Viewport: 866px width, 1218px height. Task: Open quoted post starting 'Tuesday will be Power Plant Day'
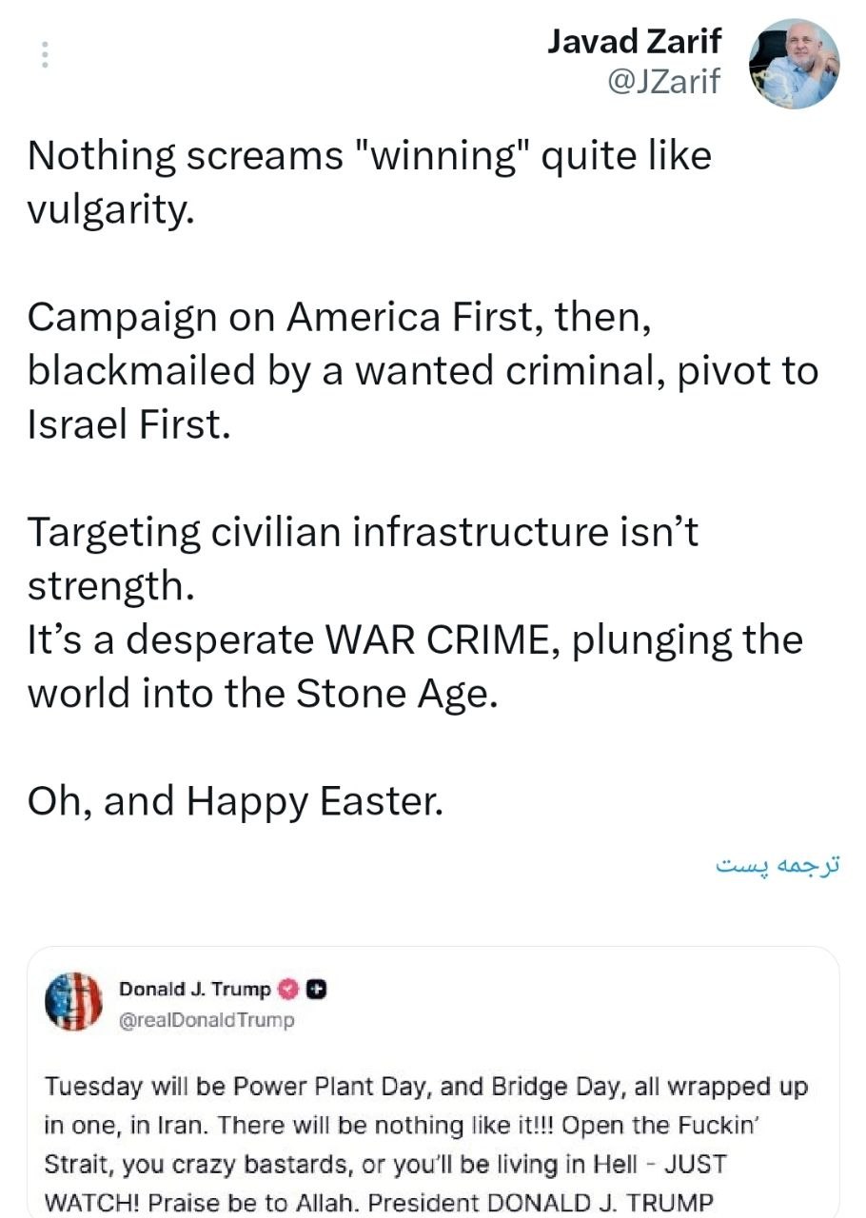click(425, 1087)
